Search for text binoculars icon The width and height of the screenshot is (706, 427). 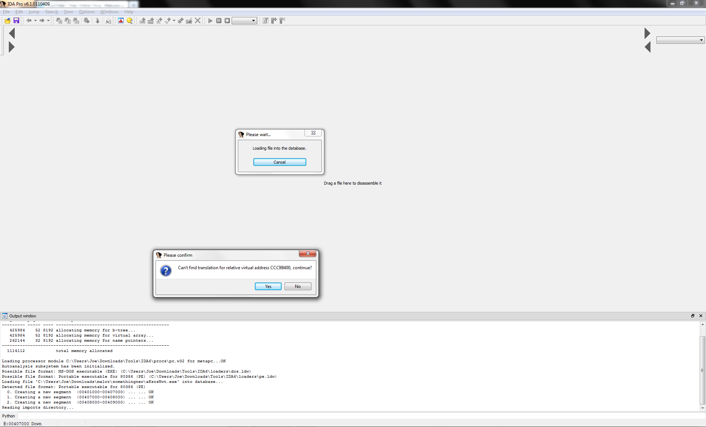coord(68,21)
